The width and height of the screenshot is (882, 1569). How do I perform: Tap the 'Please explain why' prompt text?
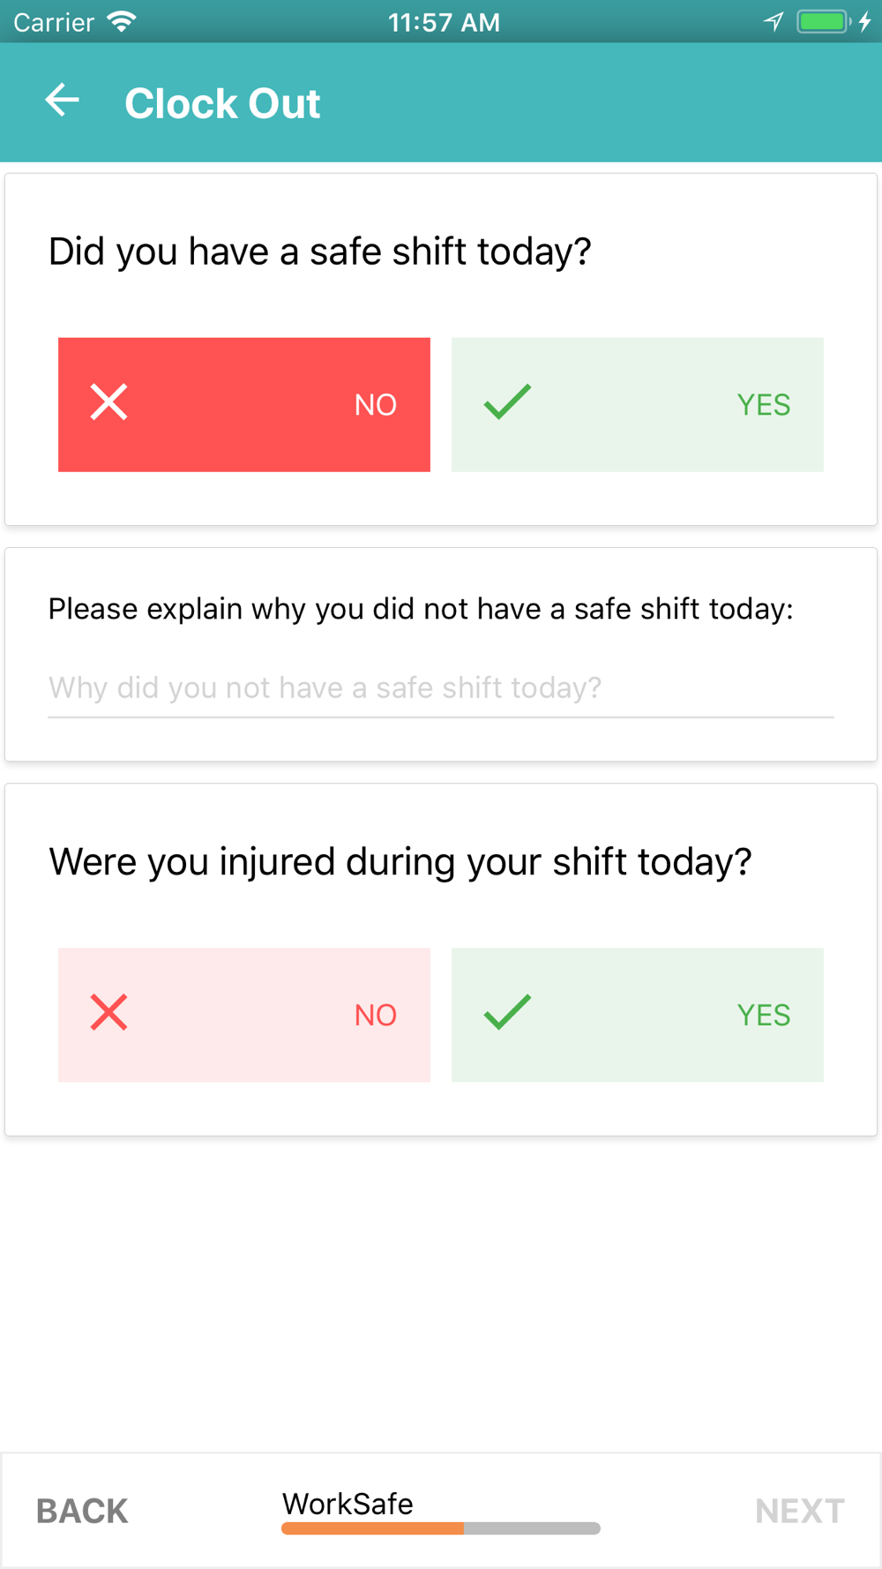[x=421, y=609]
